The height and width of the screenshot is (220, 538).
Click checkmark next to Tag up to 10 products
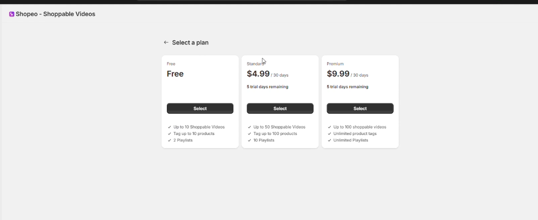(170, 134)
